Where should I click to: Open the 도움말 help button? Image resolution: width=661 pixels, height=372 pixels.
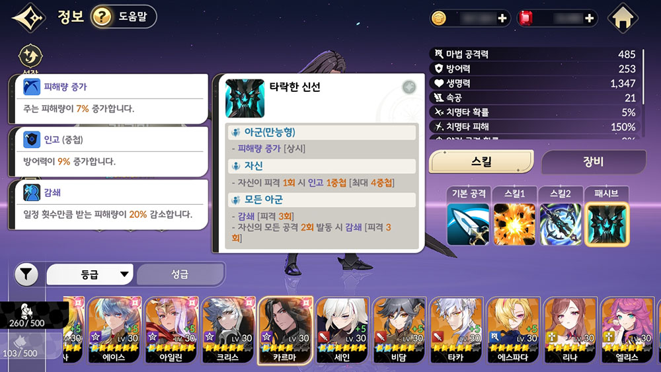point(124,17)
